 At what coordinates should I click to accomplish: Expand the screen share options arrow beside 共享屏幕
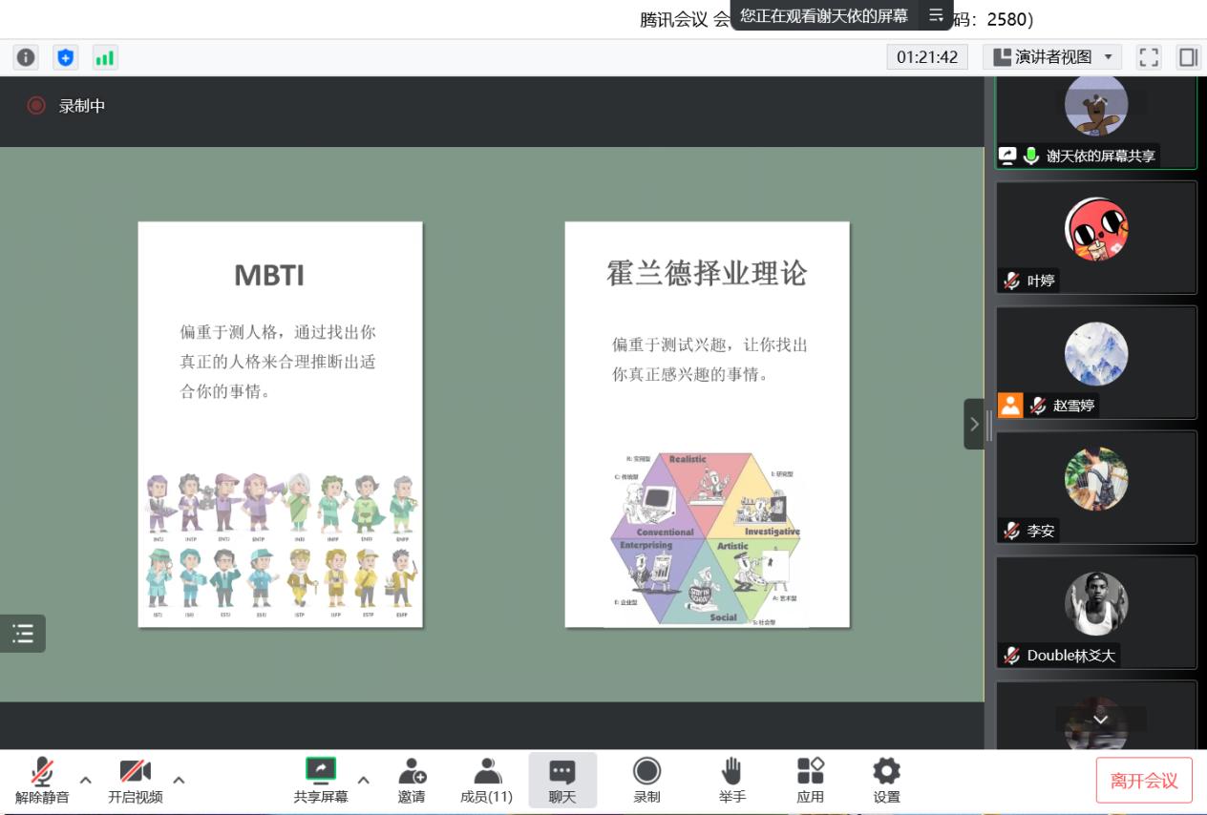[x=363, y=780]
